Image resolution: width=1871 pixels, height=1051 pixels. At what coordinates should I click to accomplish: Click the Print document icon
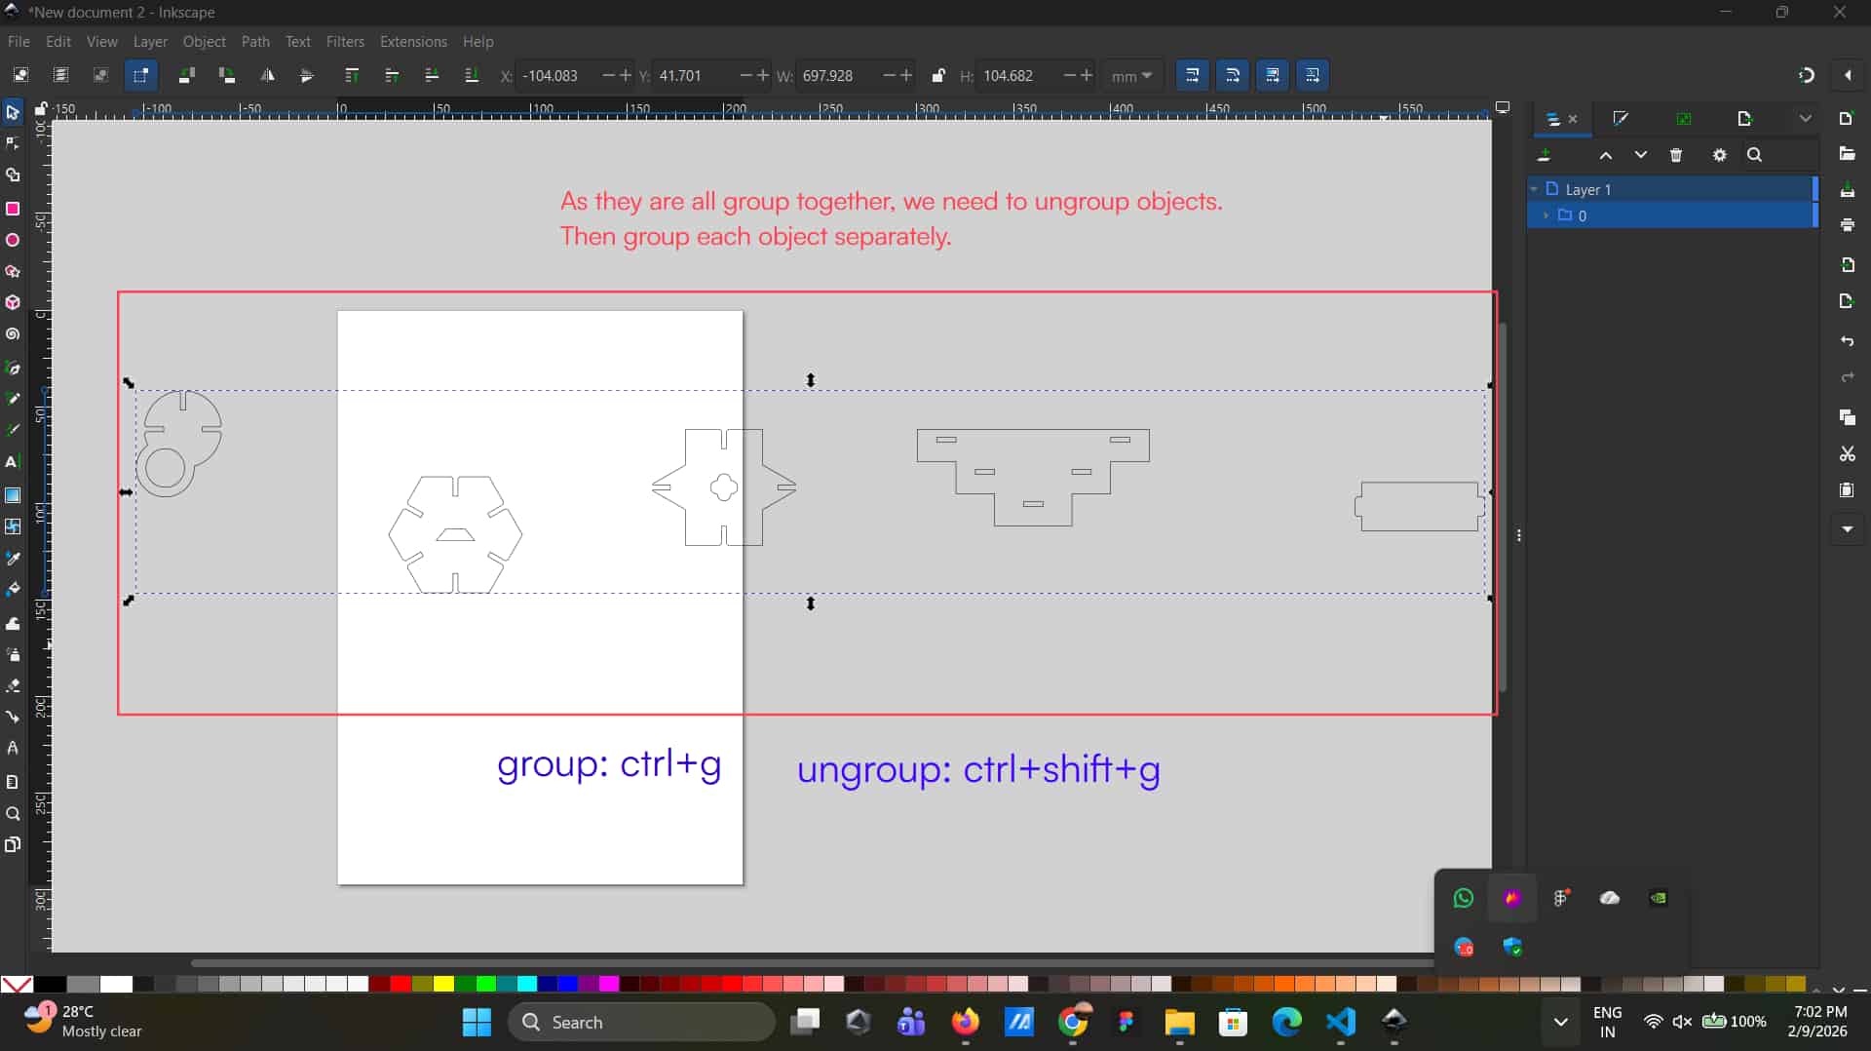(1847, 225)
